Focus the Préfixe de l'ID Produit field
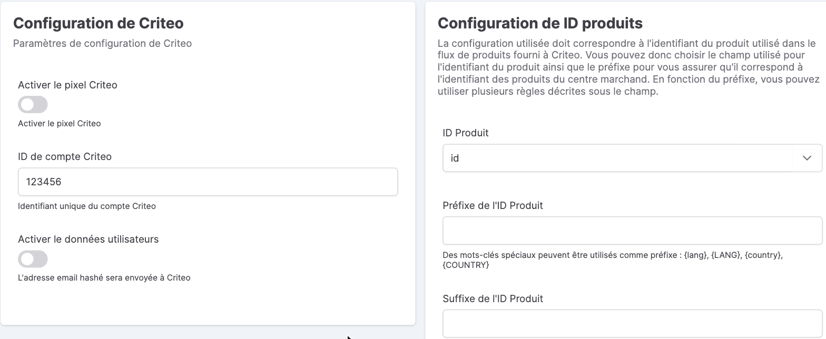The image size is (826, 339). 632,230
